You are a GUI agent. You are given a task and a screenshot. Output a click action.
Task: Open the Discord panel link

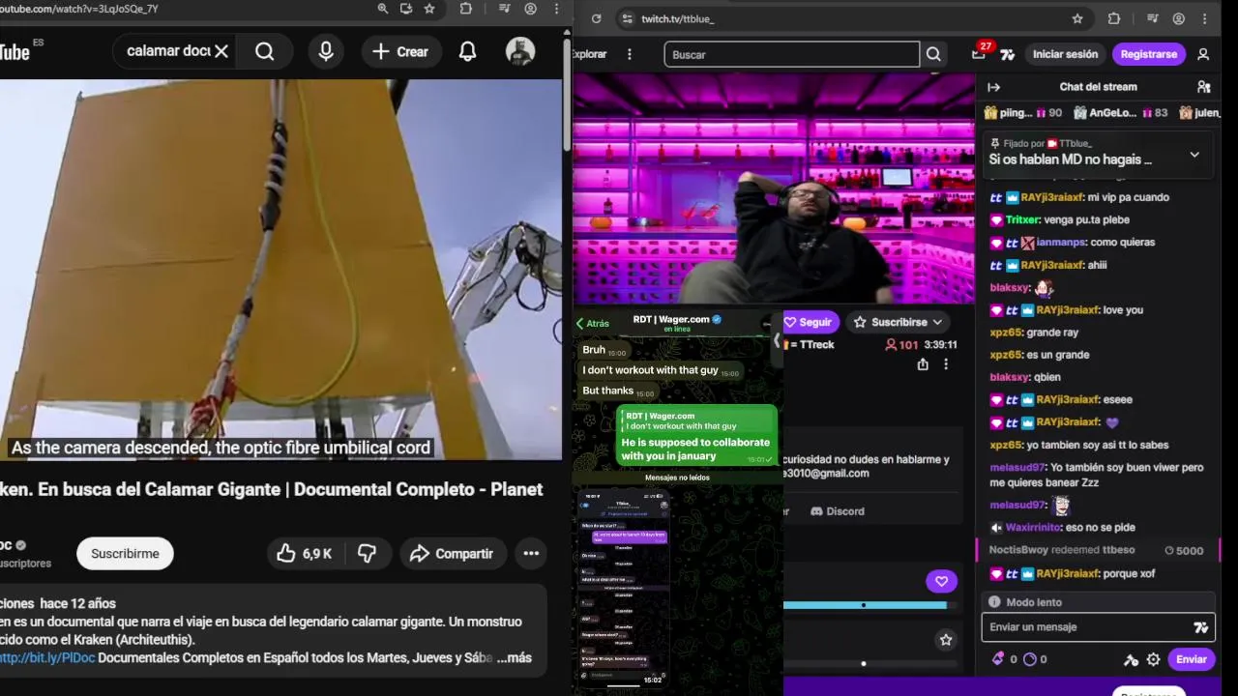pyautogui.click(x=838, y=511)
